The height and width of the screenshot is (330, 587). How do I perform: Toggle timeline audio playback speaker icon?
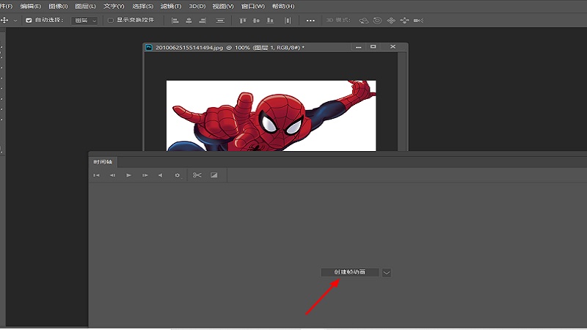(x=161, y=175)
